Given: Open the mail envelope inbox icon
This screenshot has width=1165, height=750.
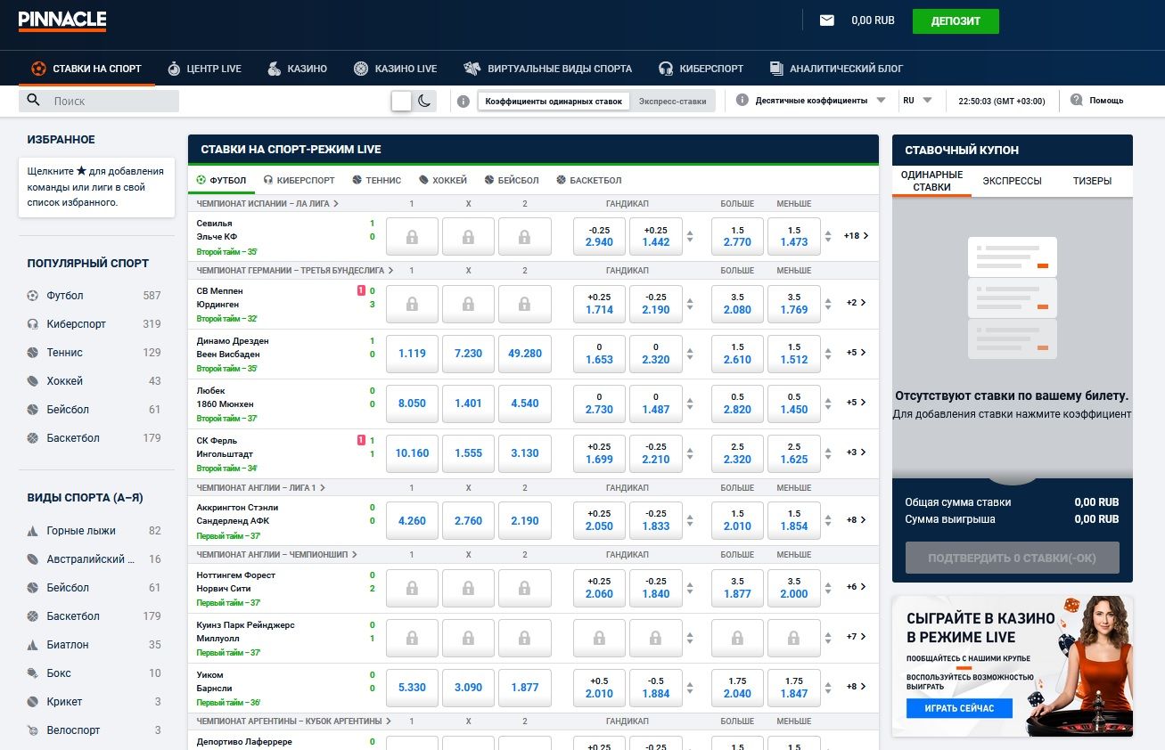Looking at the screenshot, I should [x=826, y=20].
